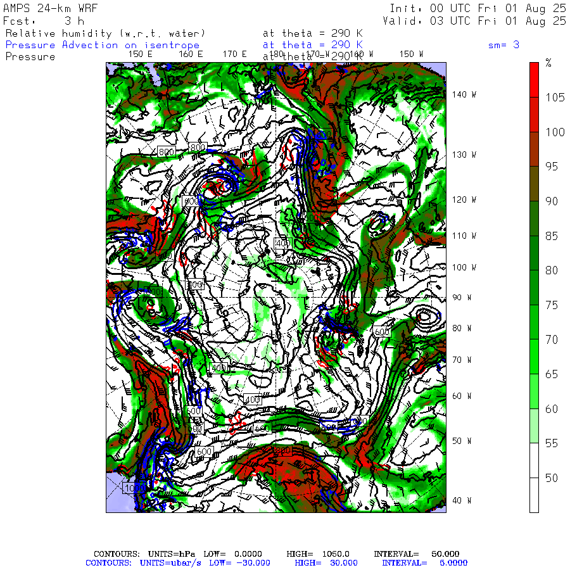Click the "Init: 00 UTC Fri 01 Aug 25" line
Viewport: 570px width, 570px height.
click(x=478, y=8)
